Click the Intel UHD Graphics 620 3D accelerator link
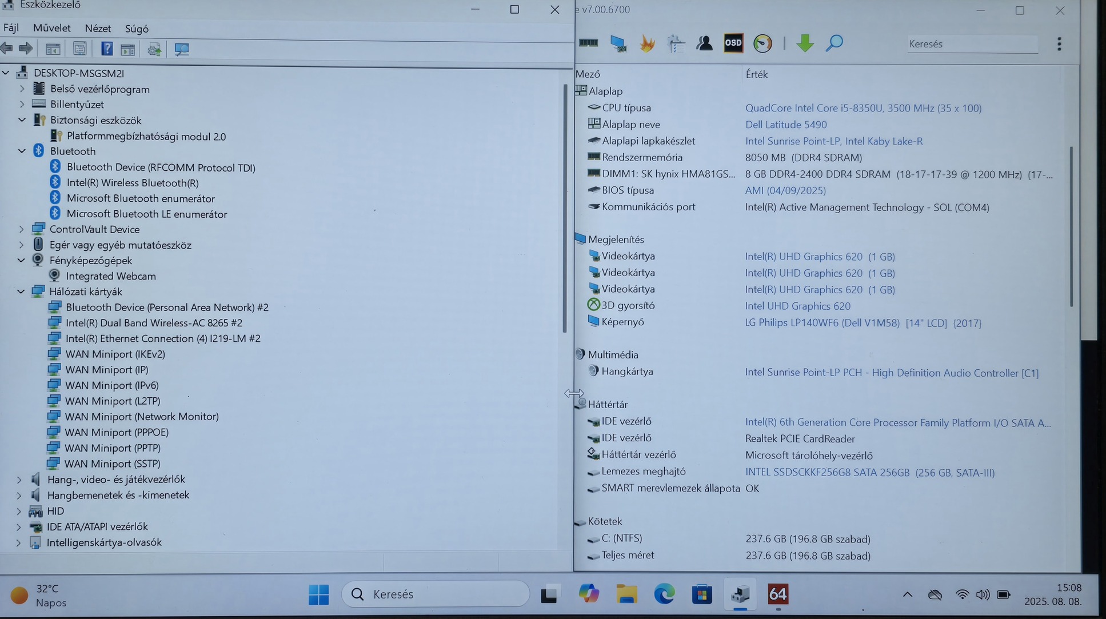This screenshot has width=1106, height=619. (797, 306)
